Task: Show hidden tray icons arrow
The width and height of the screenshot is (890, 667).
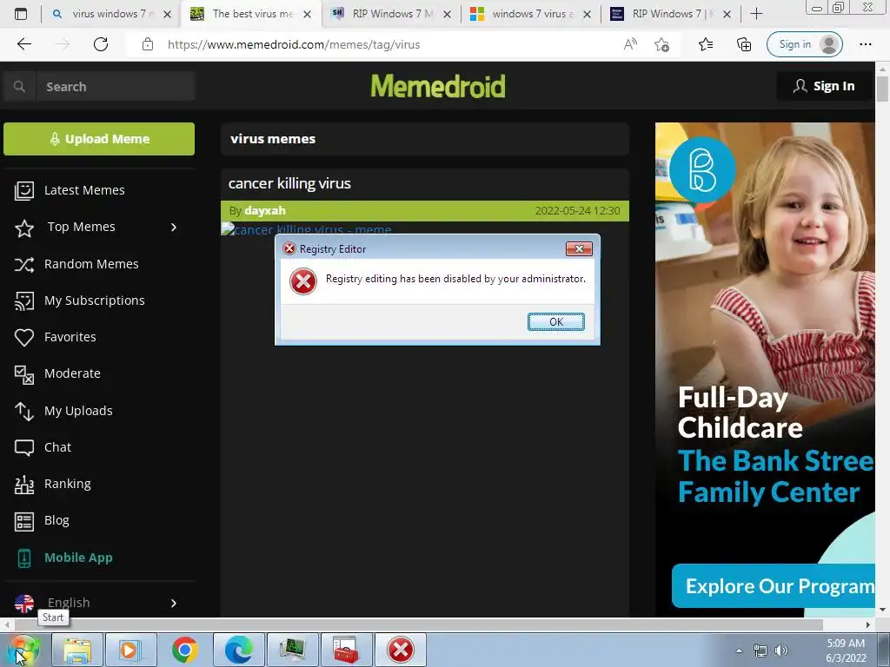Action: (739, 650)
